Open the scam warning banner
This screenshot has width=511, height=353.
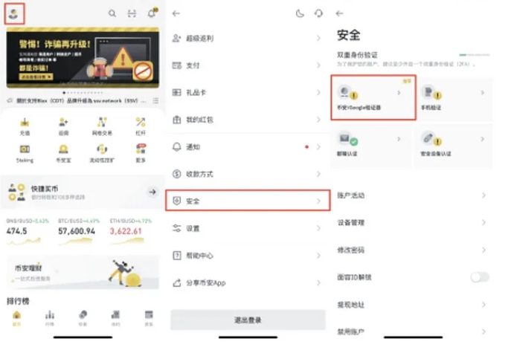click(83, 58)
